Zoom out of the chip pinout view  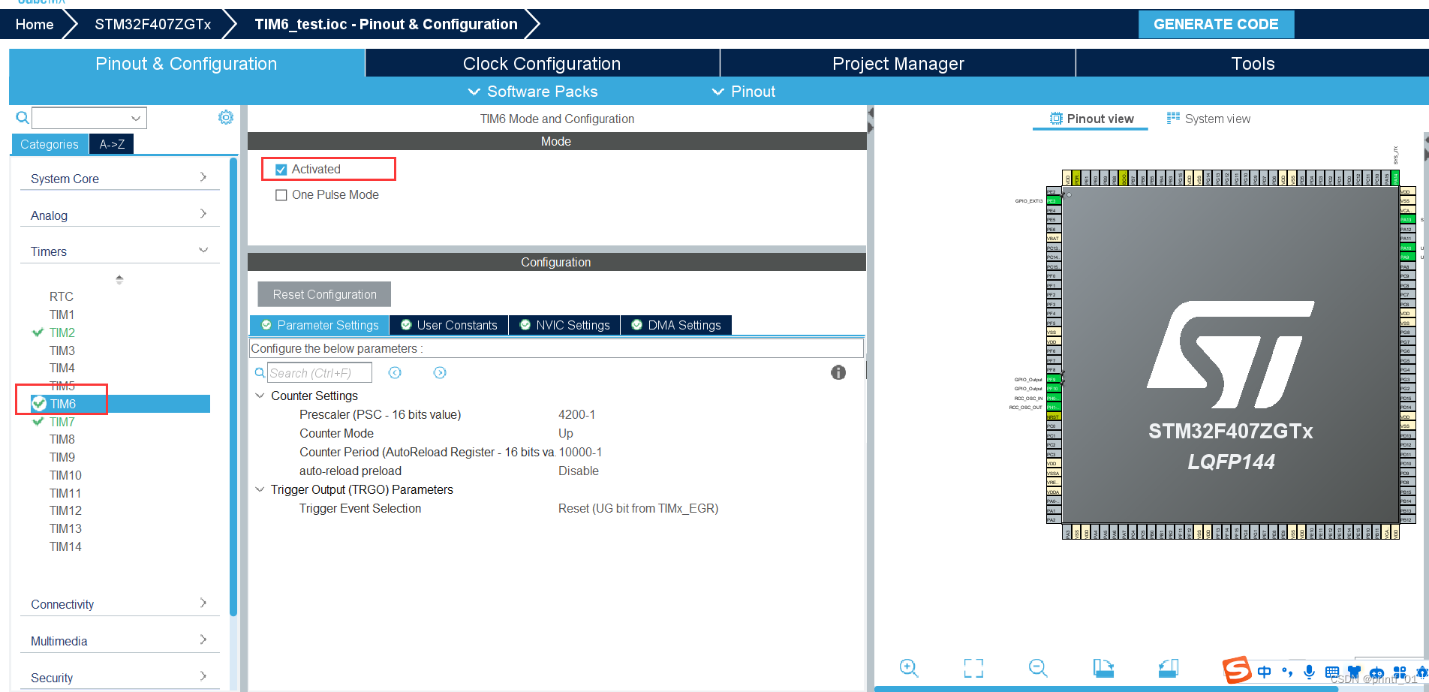pos(1038,668)
